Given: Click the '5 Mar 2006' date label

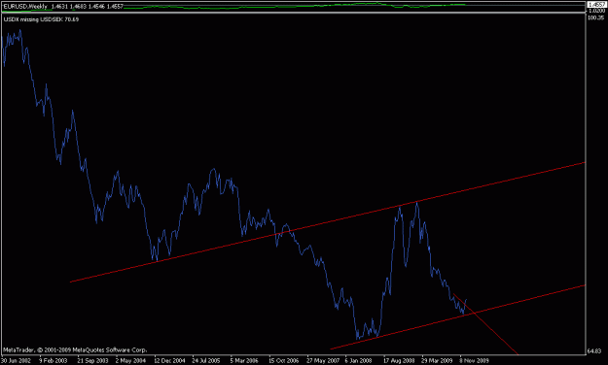Looking at the screenshot, I should [x=244, y=361].
